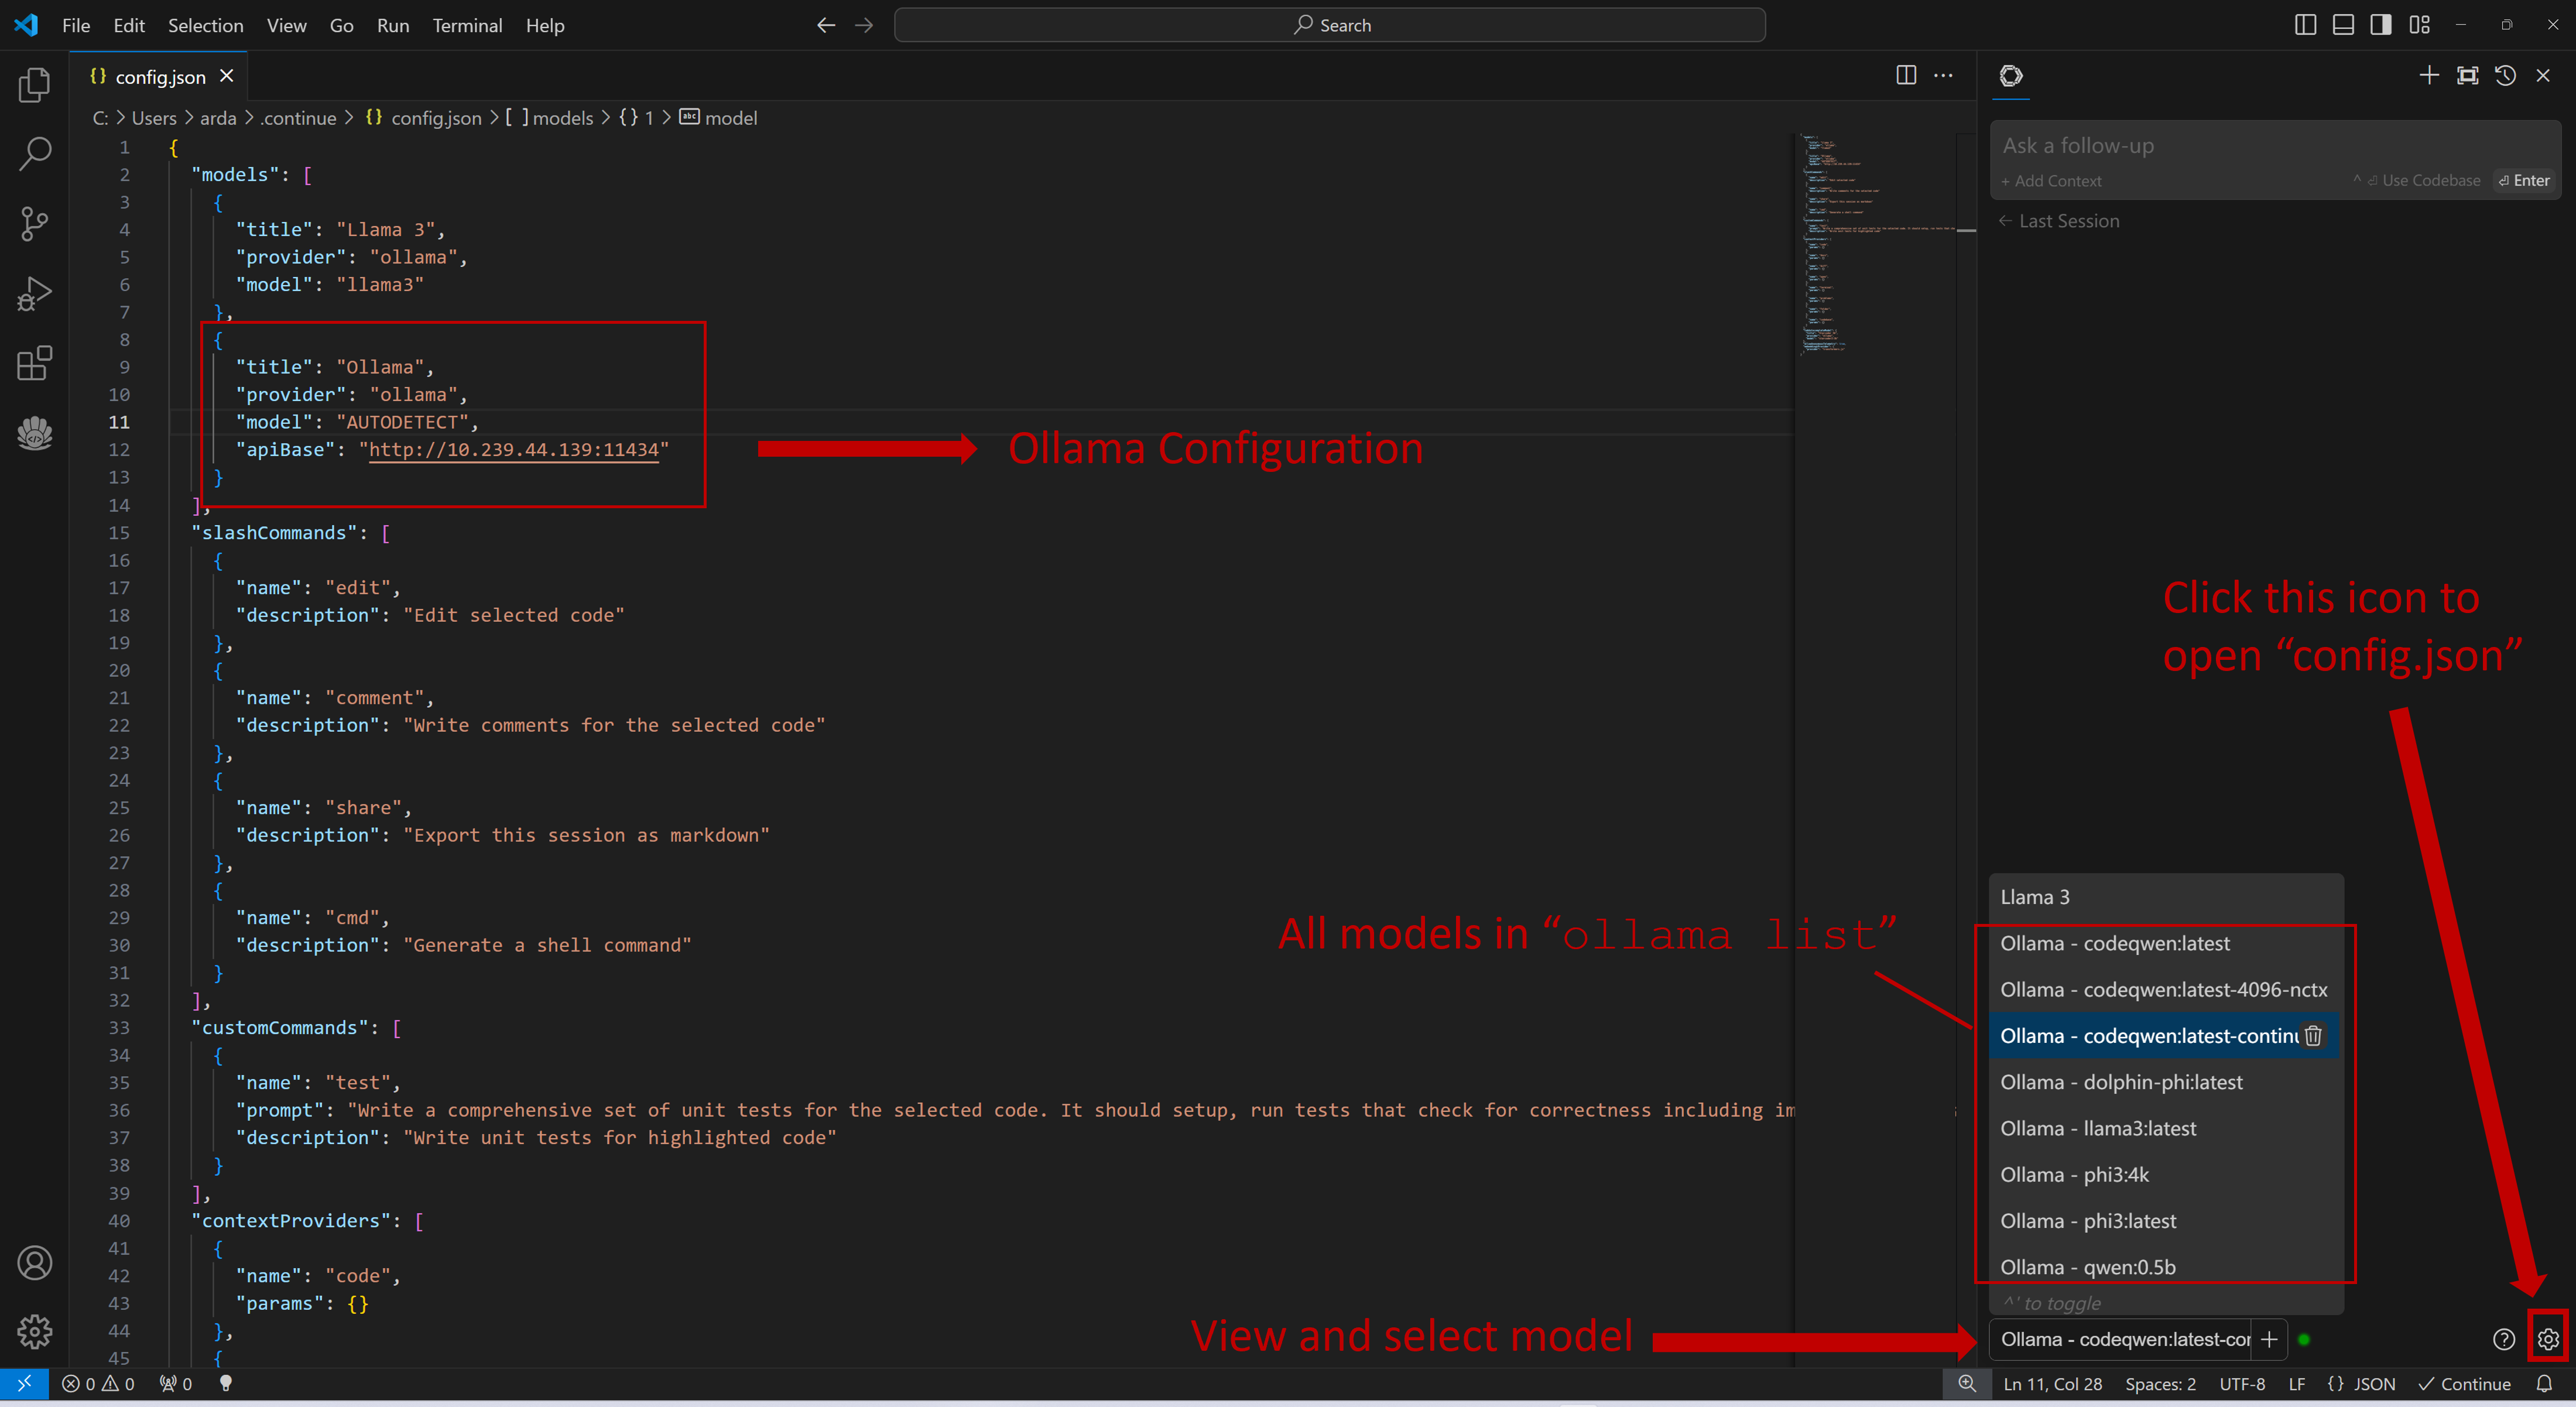Open the Extensions view
The height and width of the screenshot is (1407, 2576).
pyautogui.click(x=34, y=363)
